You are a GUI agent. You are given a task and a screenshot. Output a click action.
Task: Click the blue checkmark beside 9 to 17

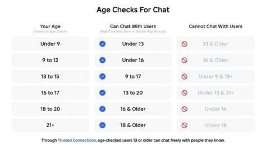click(x=102, y=76)
